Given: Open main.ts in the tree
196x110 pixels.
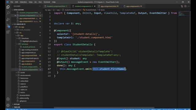Looking at the screenshot, I should (x=23, y=84).
